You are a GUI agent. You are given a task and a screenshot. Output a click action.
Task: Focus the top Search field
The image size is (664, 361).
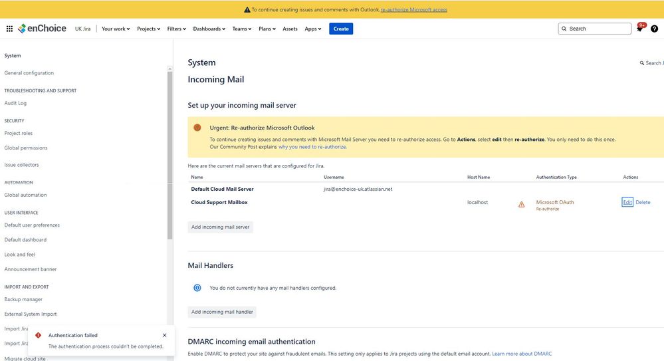tap(595, 29)
